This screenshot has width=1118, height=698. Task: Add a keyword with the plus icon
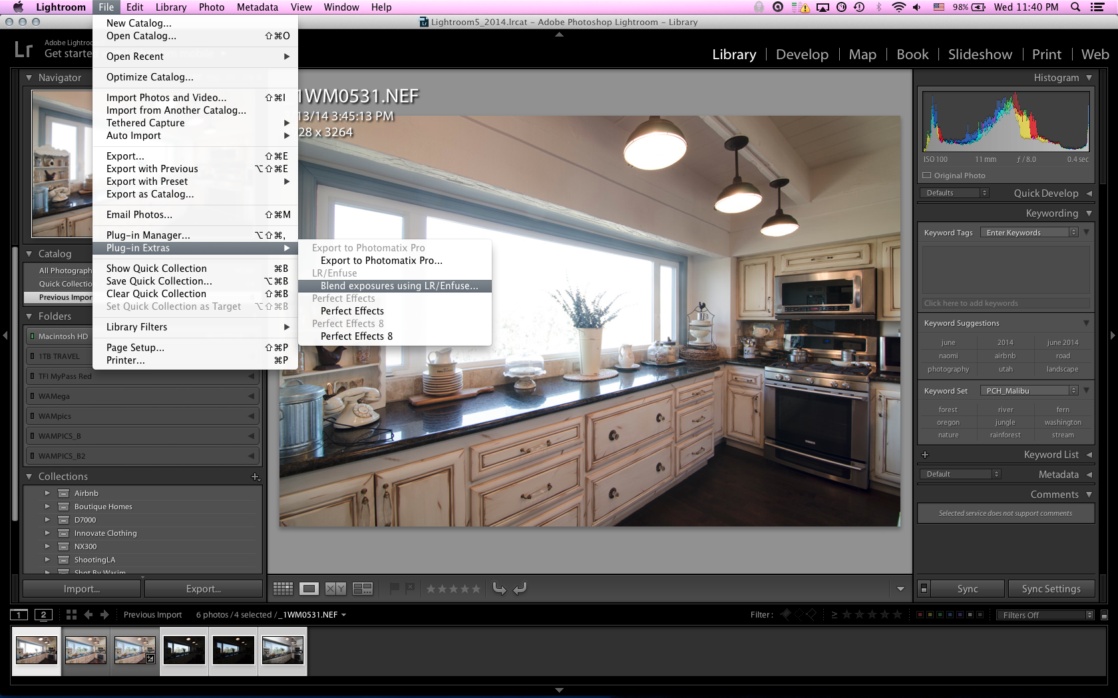click(x=925, y=455)
